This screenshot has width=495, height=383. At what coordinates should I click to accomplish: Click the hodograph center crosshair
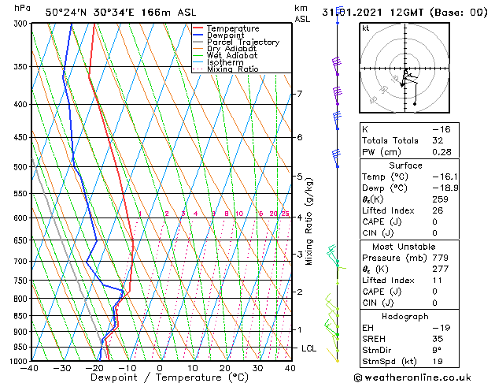(x=405, y=69)
